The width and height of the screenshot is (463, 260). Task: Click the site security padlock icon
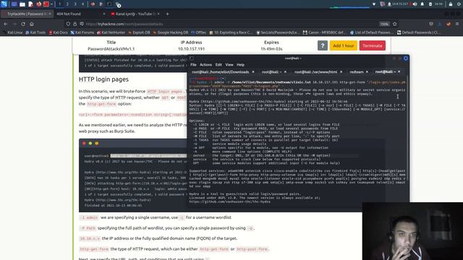(75, 24)
